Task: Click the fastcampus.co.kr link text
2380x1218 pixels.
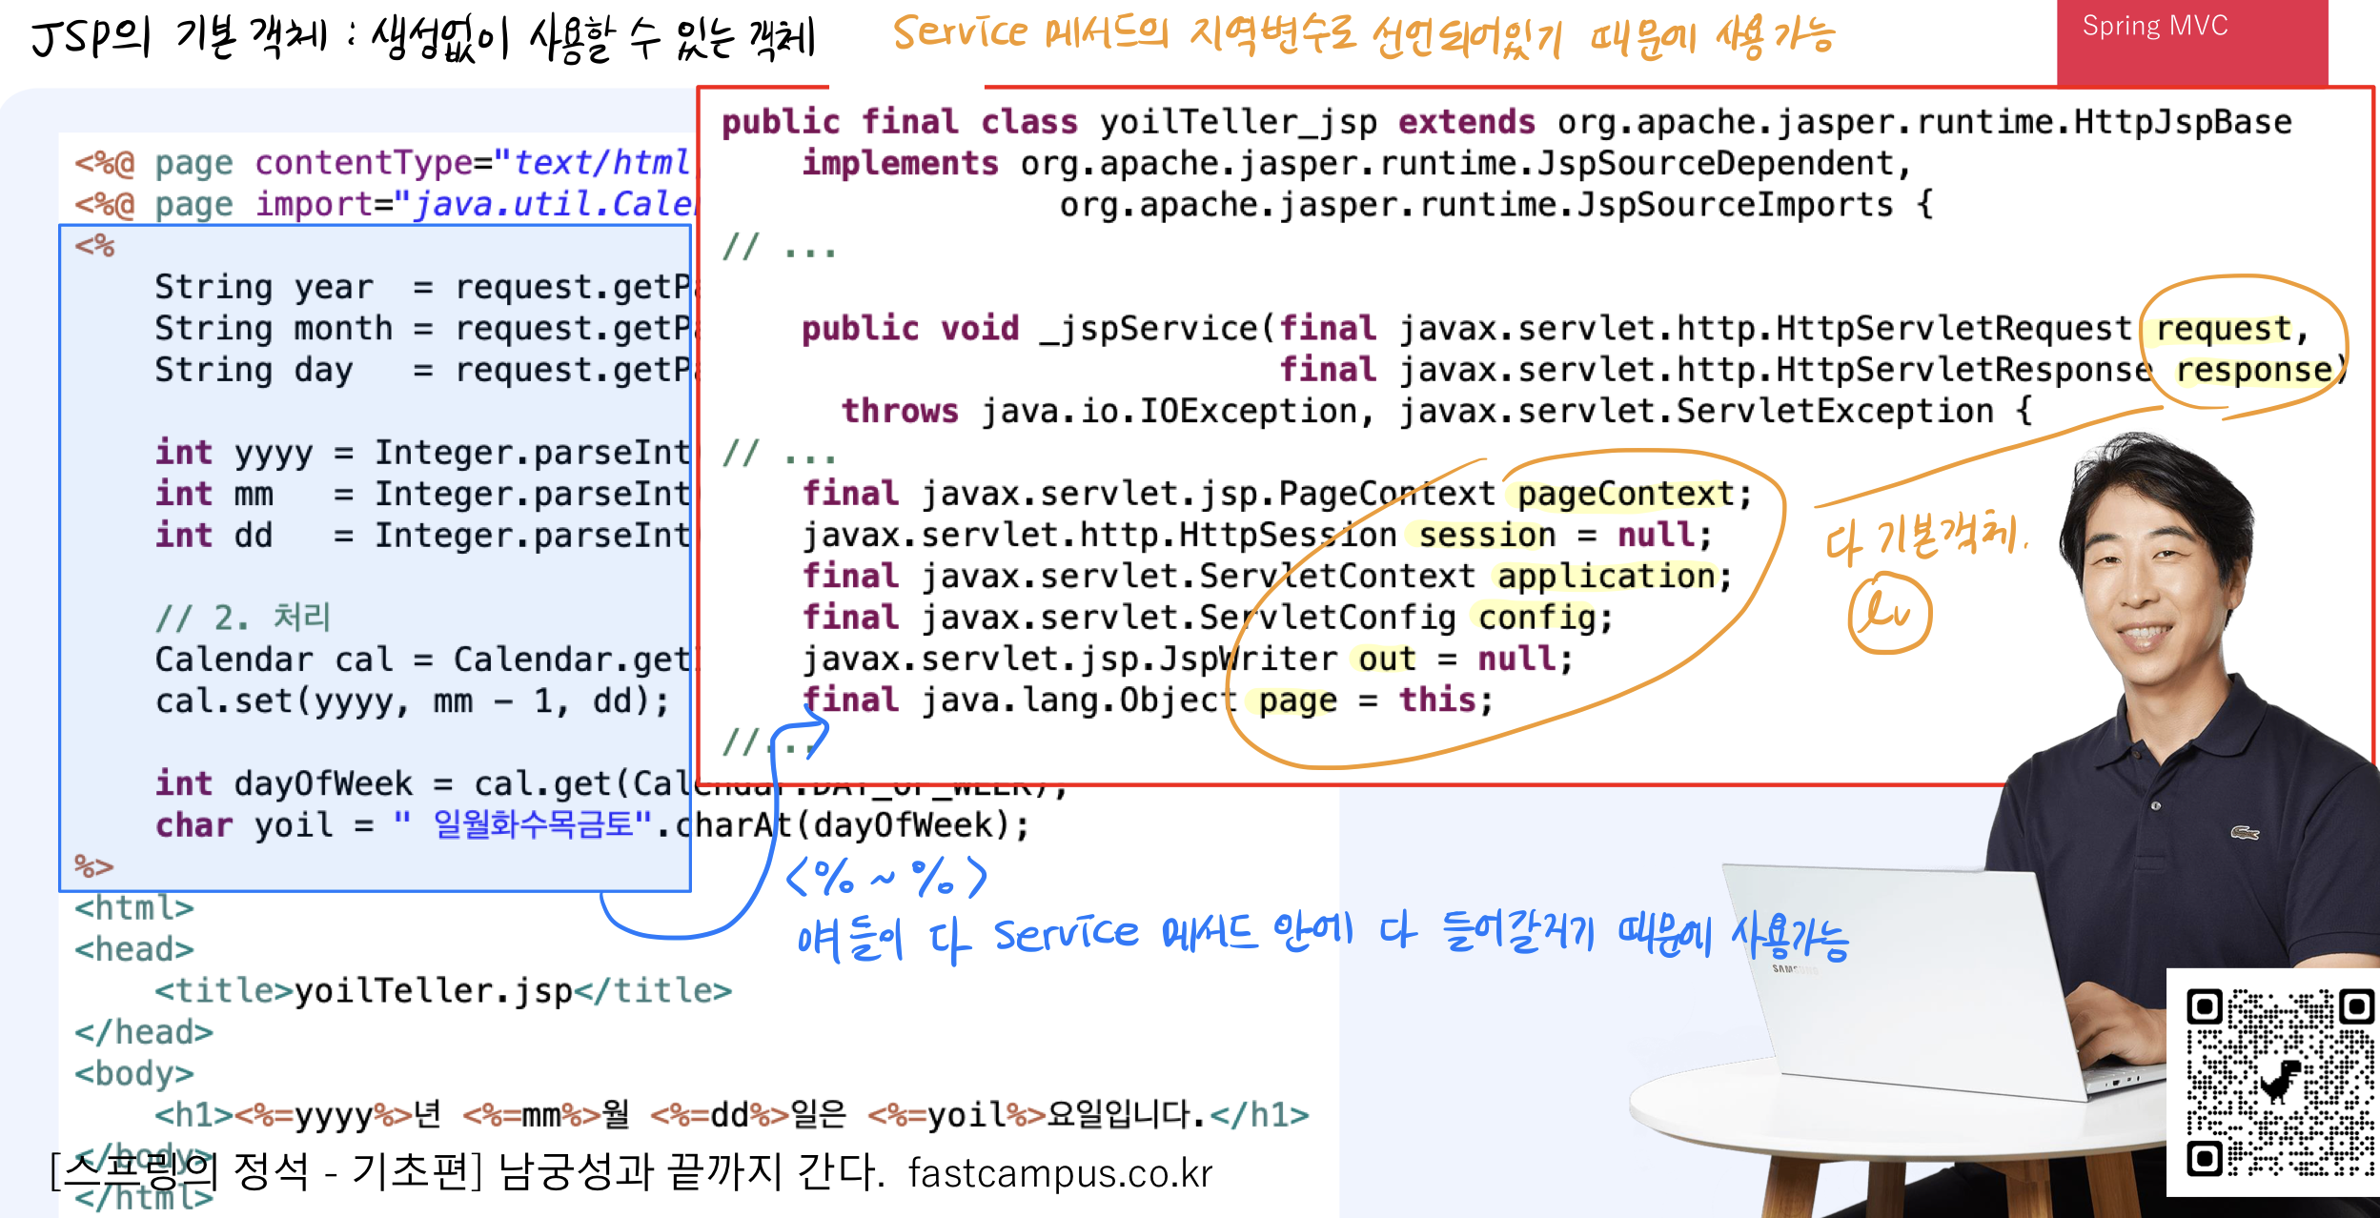Action: coord(1060,1173)
